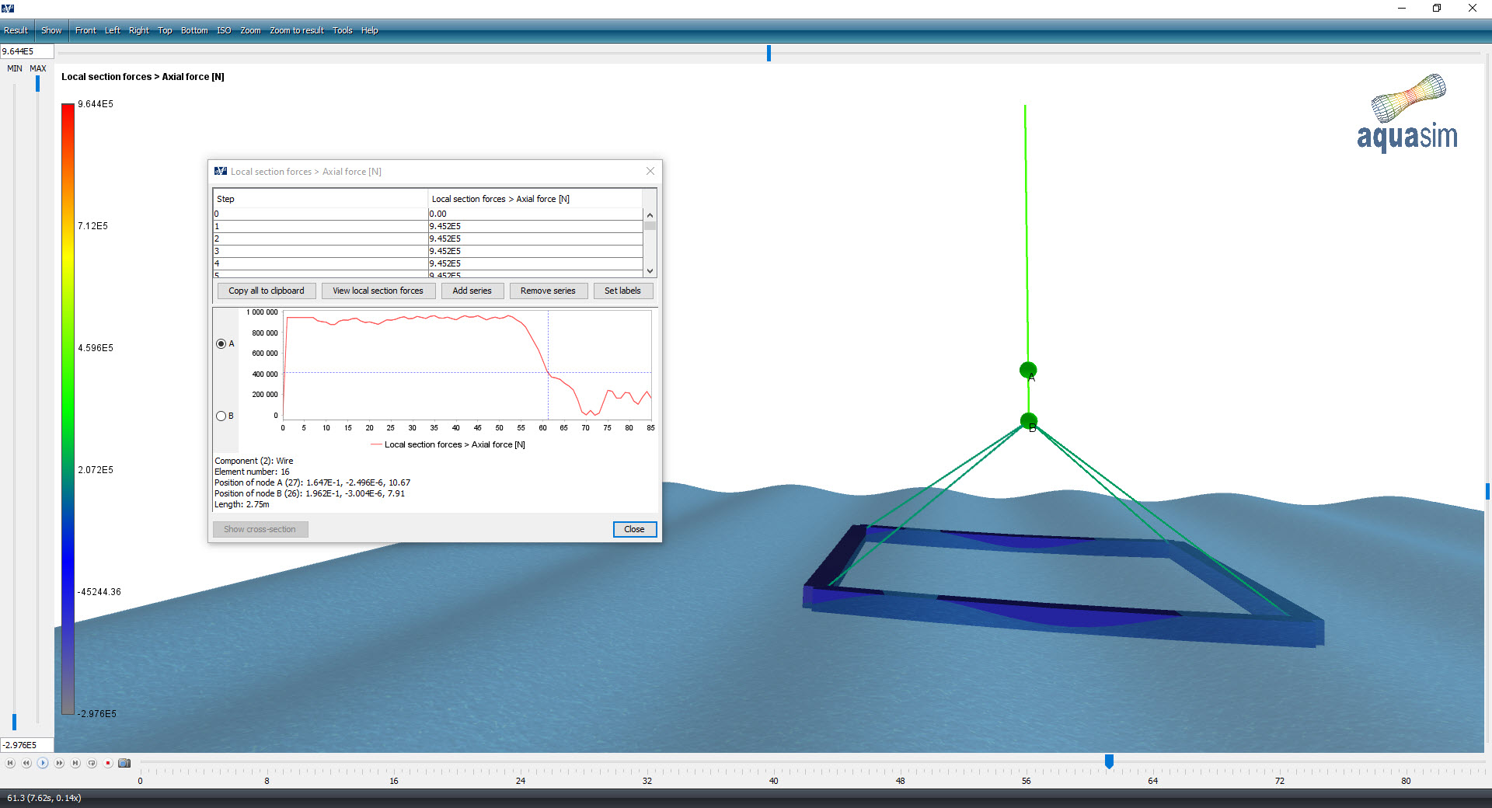Click node B on the wire
The width and height of the screenshot is (1492, 808).
coord(1029,422)
